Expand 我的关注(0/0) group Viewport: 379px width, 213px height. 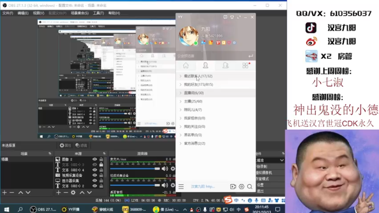[216, 126]
